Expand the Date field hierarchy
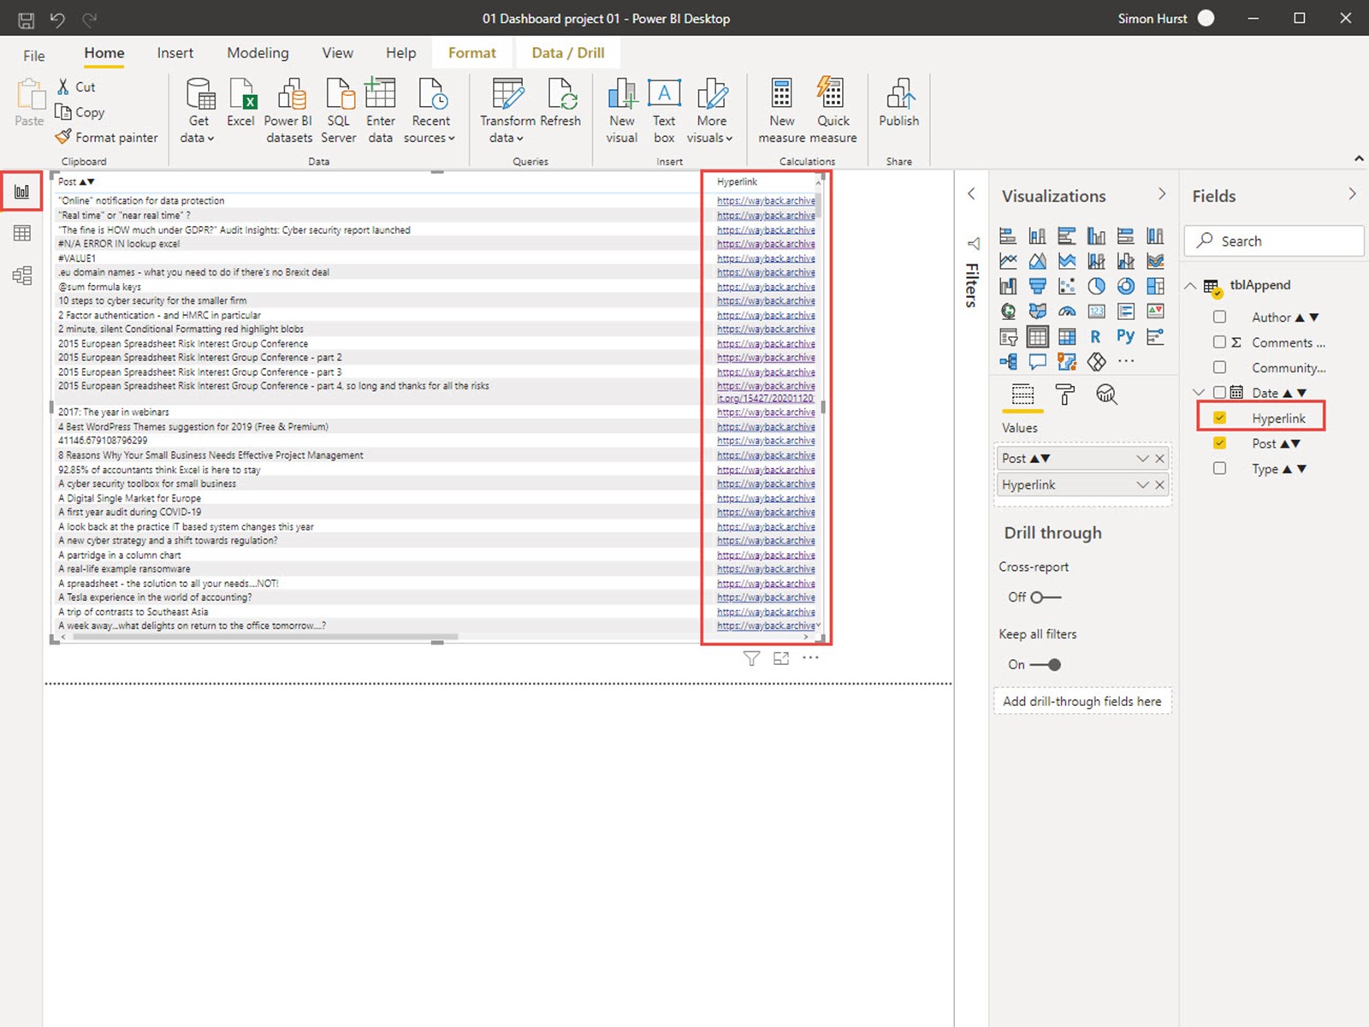The height and width of the screenshot is (1027, 1369). pyautogui.click(x=1199, y=393)
